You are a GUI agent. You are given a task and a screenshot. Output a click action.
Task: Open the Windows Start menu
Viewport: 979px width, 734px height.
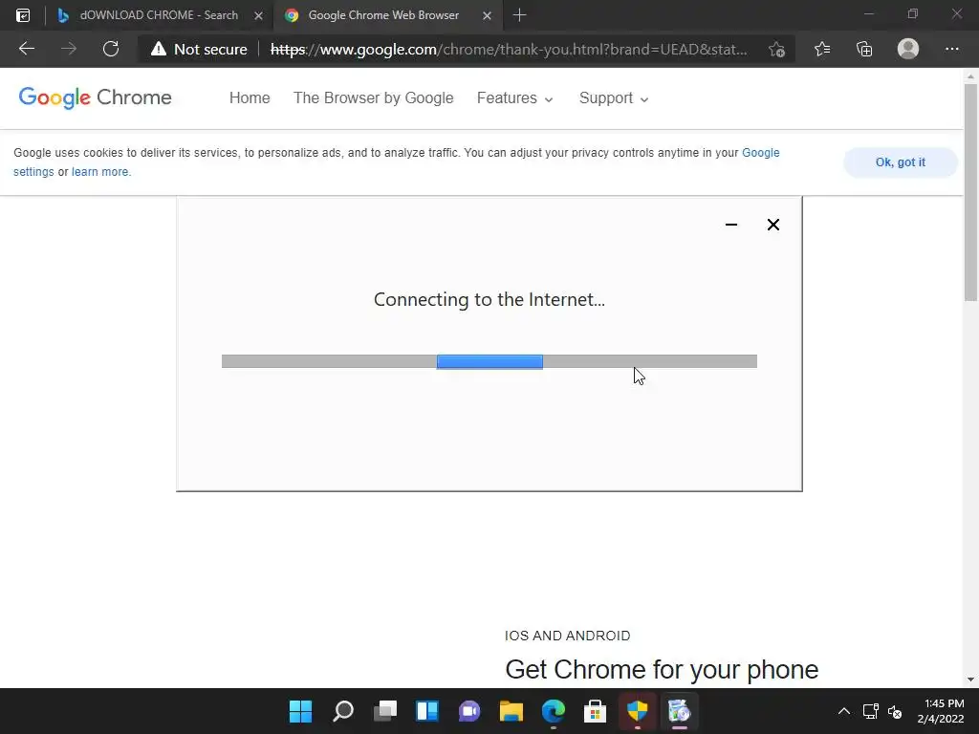(300, 711)
